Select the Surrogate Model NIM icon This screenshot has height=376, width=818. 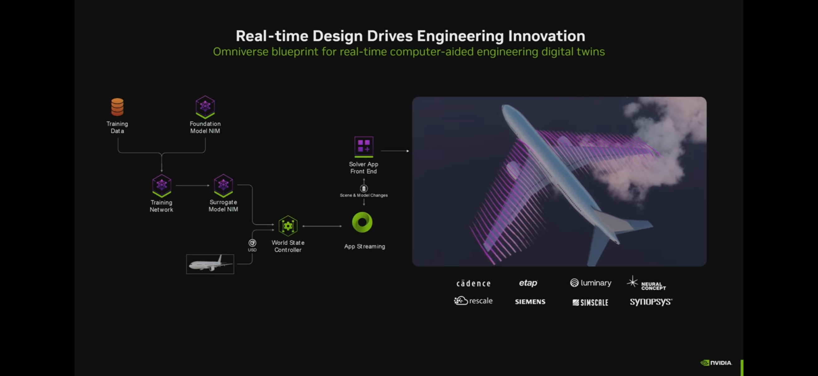pyautogui.click(x=223, y=185)
